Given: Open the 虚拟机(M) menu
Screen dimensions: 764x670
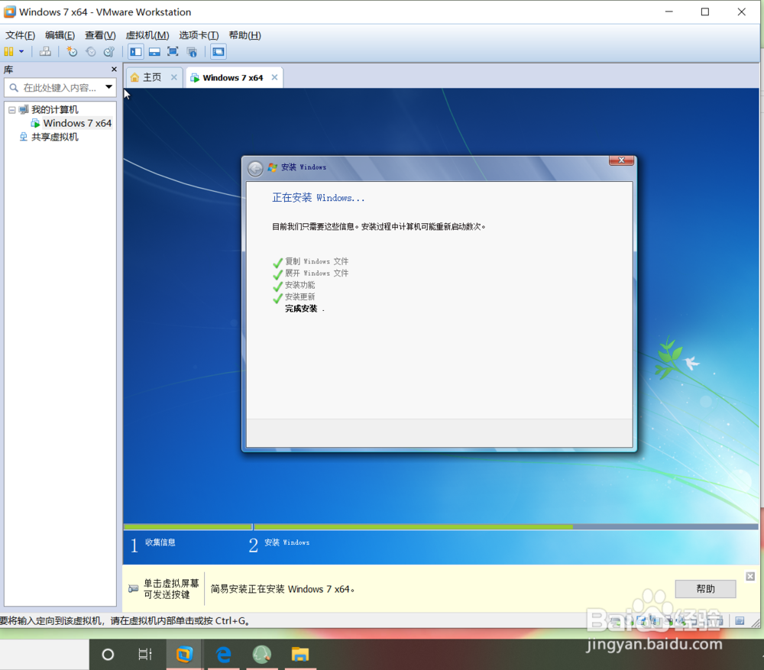Looking at the screenshot, I should pos(147,35).
